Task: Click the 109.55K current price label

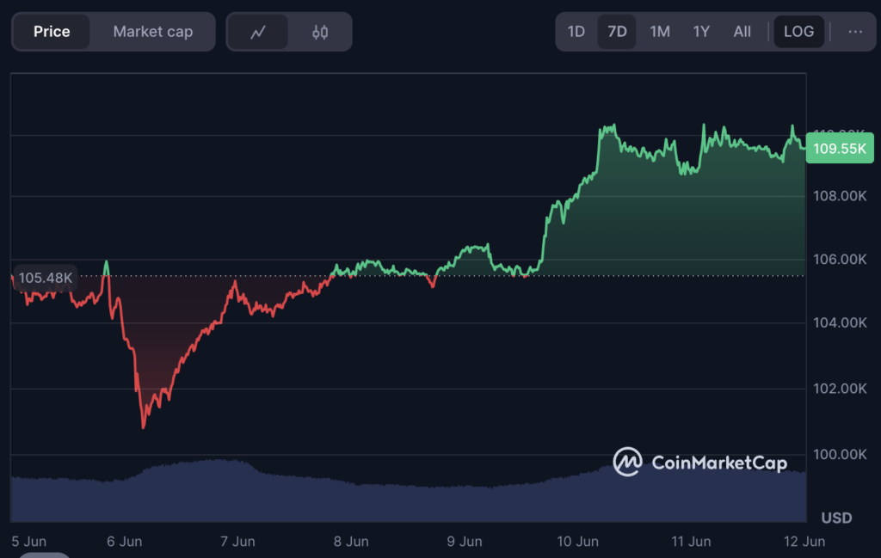Action: (840, 148)
